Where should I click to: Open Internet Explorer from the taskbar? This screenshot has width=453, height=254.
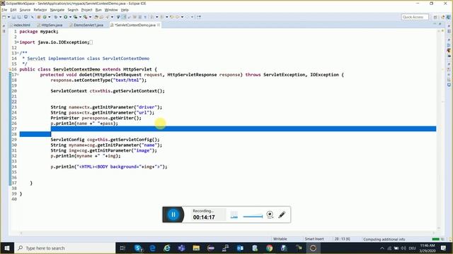click(x=167, y=248)
